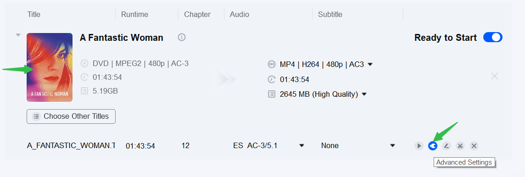Remove title with the round X icon
The image size is (525, 177).
474,145
